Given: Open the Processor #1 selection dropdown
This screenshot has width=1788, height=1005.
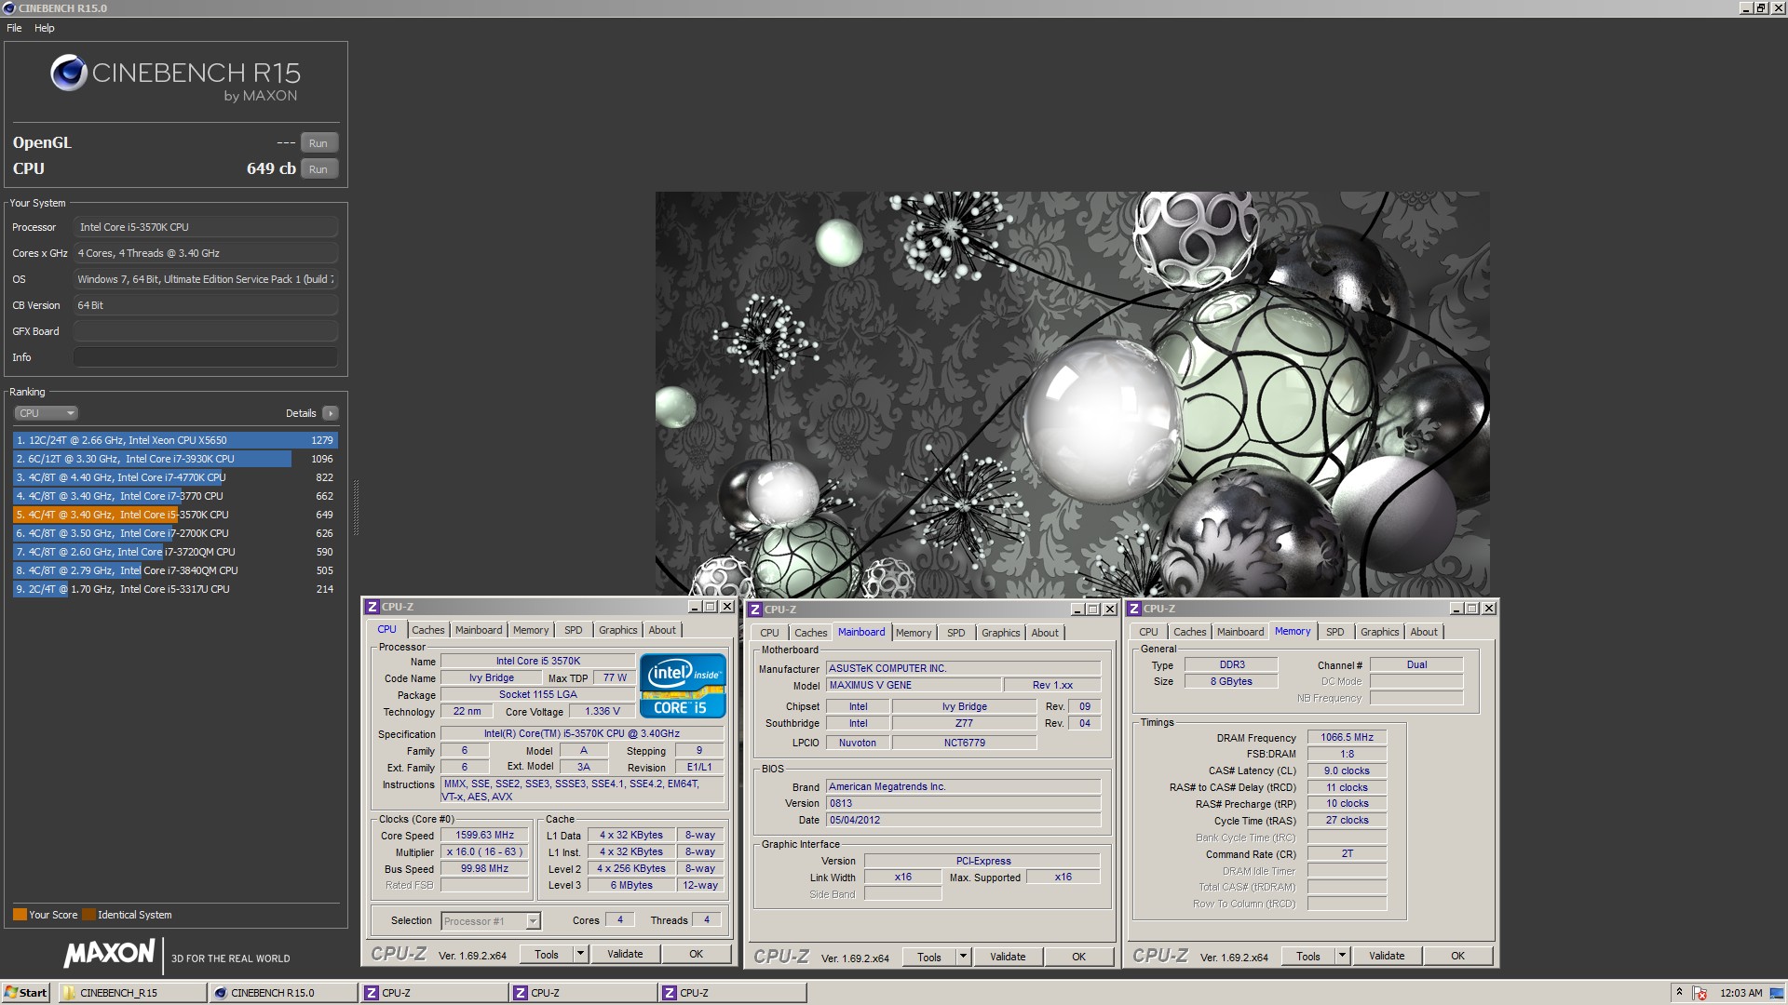Looking at the screenshot, I should coord(491,921).
